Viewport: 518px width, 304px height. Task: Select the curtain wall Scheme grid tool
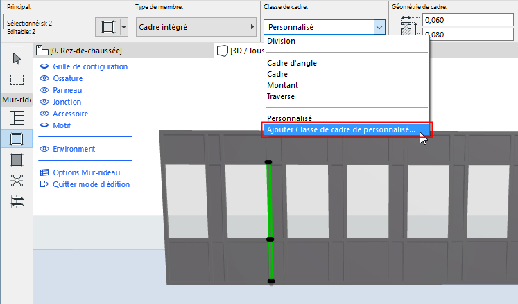click(17, 118)
